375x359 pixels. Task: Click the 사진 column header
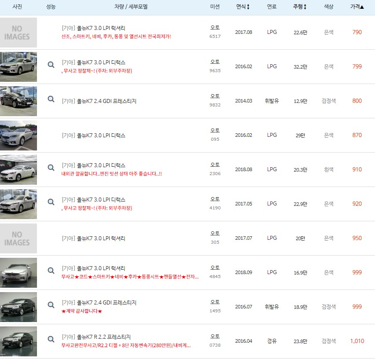coord(17,7)
